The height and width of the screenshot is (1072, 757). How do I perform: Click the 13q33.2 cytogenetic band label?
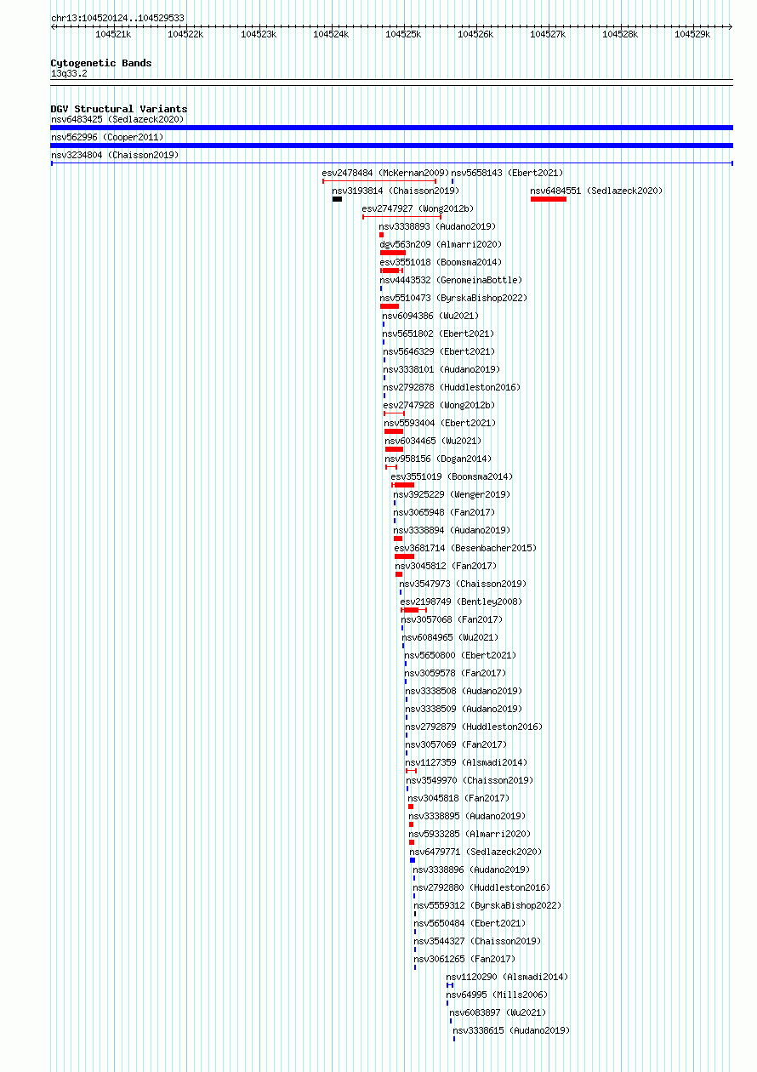point(69,73)
